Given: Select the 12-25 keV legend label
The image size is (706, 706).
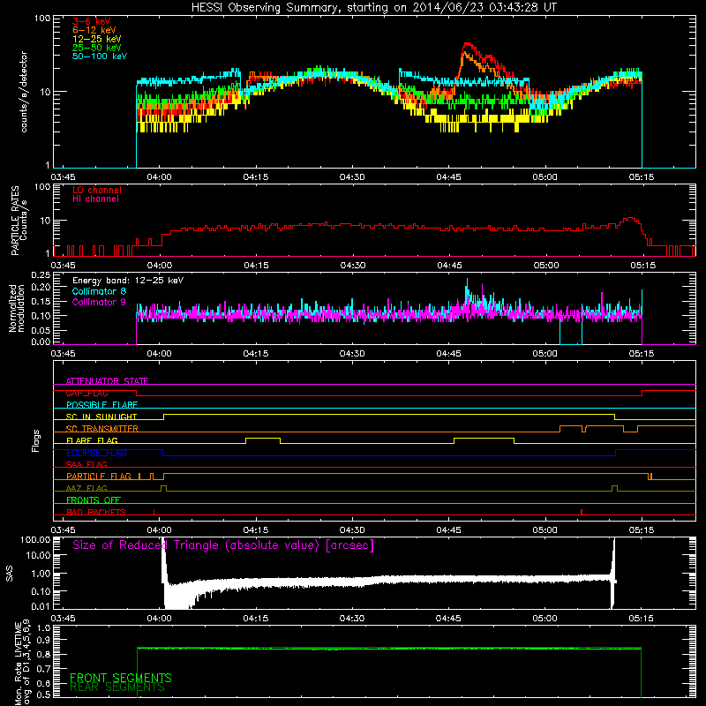Looking at the screenshot, I should tap(97, 39).
